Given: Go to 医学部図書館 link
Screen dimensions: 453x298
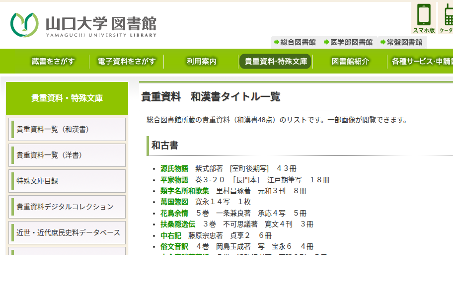Looking at the screenshot, I should coord(348,42).
